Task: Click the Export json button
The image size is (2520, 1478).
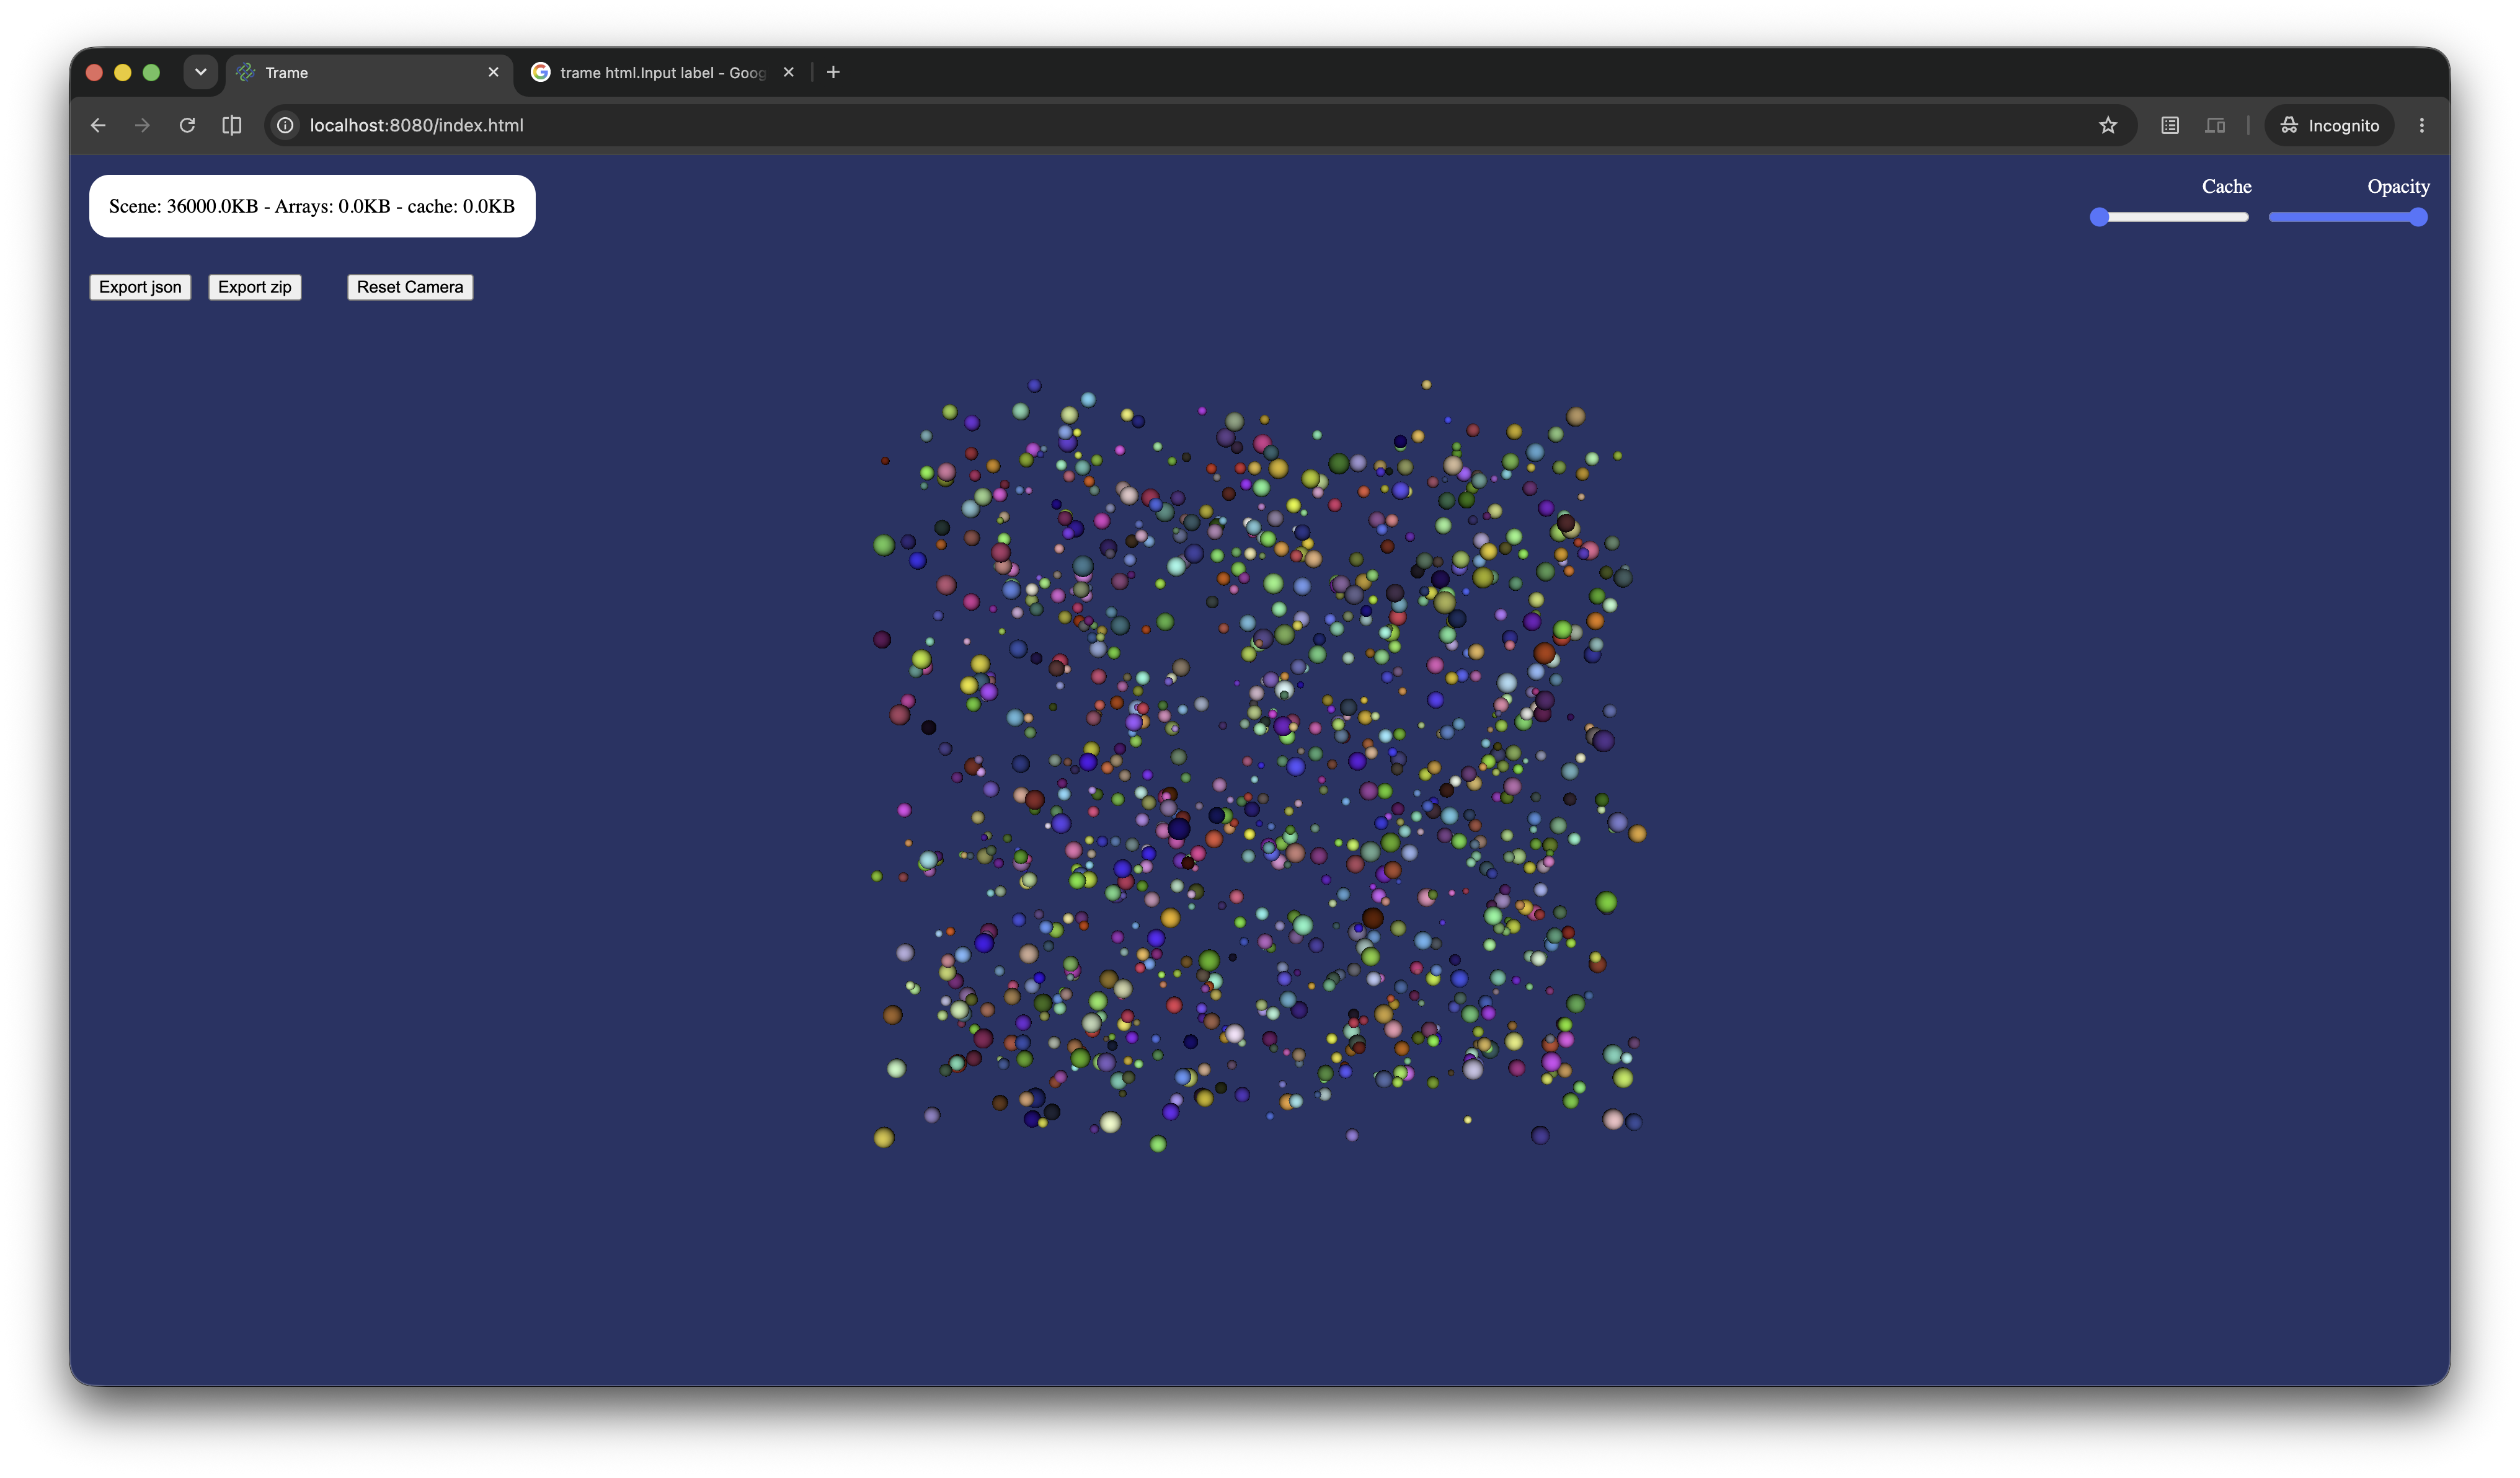Action: [x=140, y=287]
